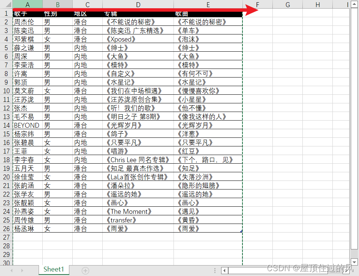Select column E header
Screen dimensions: 359x276
coord(208,4)
